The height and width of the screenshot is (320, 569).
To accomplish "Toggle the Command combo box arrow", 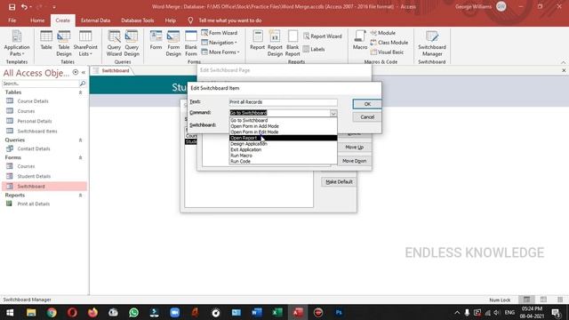I will coord(333,113).
